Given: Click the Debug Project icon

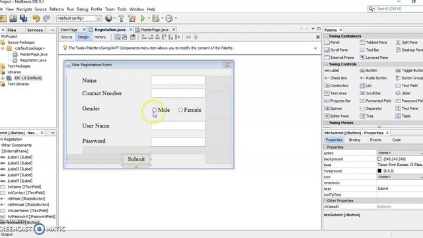Looking at the screenshot, I should tap(156, 19).
